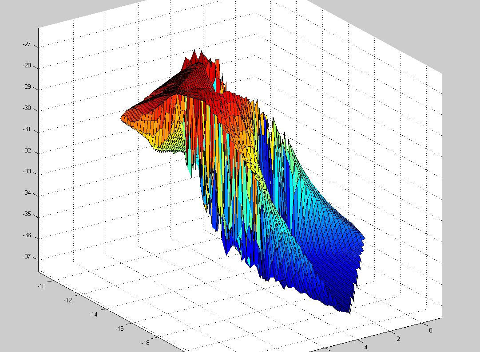The width and height of the screenshot is (480, 352).
Task: Click the -14 horizontal axis tick label
Action: (x=93, y=314)
